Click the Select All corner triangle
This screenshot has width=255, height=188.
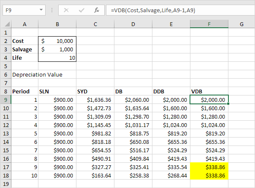pos(5,24)
